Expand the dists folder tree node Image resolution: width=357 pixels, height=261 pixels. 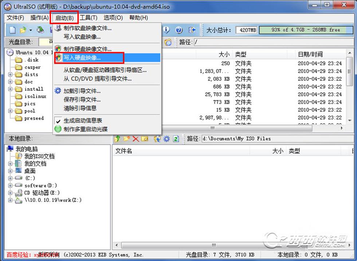[x=10, y=75]
